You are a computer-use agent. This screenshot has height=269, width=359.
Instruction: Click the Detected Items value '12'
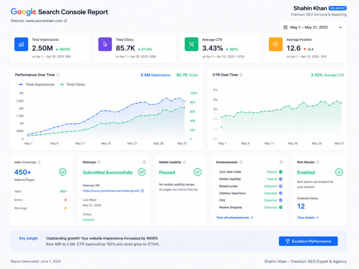coord(301,206)
